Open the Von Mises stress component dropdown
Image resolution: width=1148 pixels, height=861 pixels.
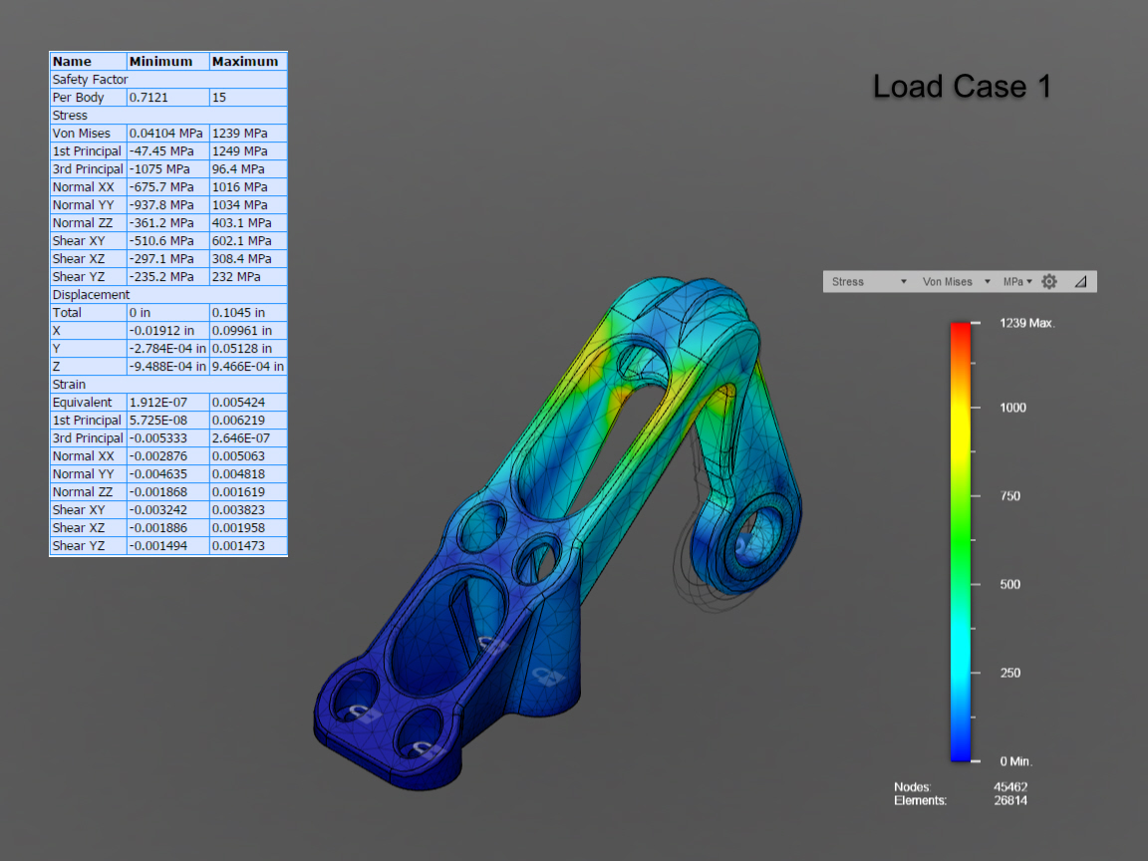tap(956, 282)
